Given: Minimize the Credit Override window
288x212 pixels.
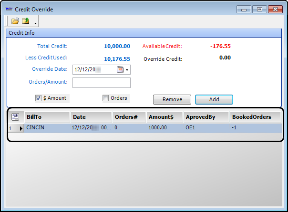Looking at the screenshot, I should (244, 10).
